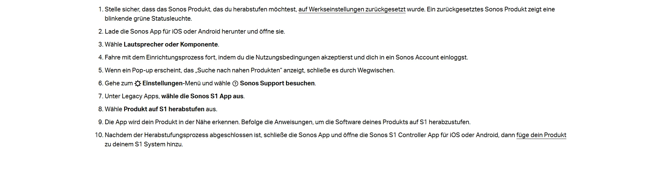
Task: Click the 'blinkende grüne Statusleuchte' text line
Action: [x=148, y=18]
